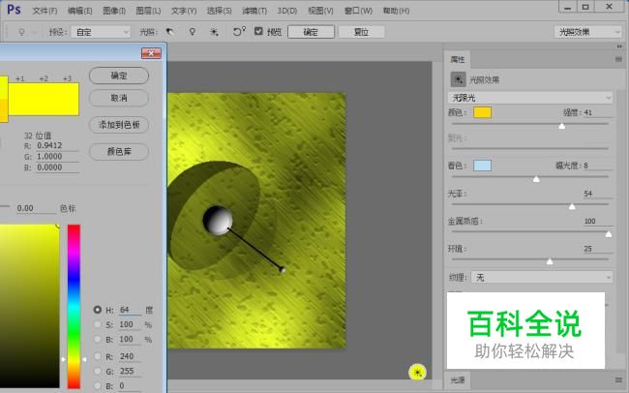Screen dimensions: 629x393
Task: Click the lighting effects icon in Properties panel
Action: coord(458,79)
